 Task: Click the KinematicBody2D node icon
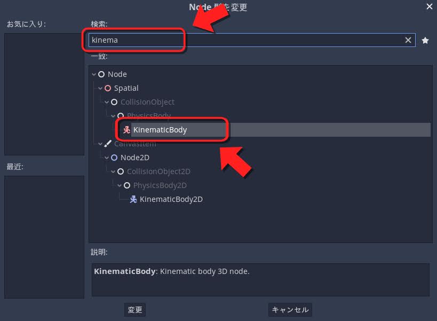tap(133, 199)
